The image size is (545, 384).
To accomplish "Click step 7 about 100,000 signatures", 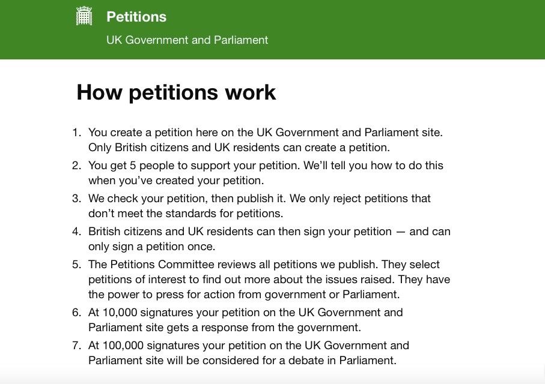I will [248, 353].
